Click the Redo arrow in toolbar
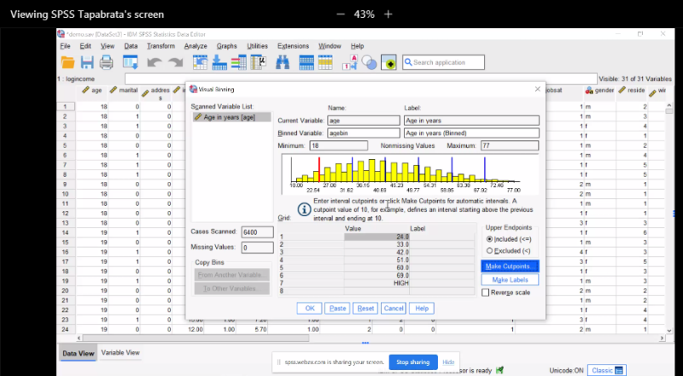The width and height of the screenshot is (683, 376). pyautogui.click(x=177, y=62)
